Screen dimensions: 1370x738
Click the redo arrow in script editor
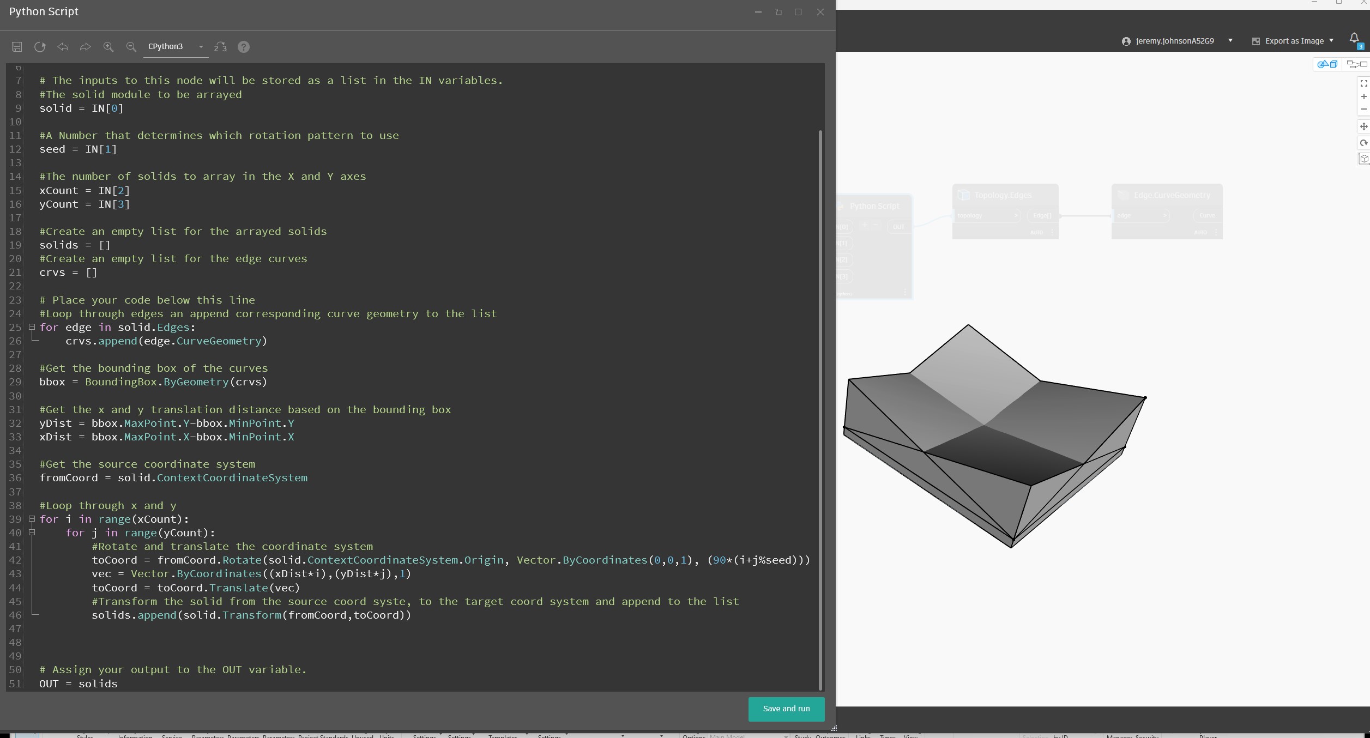click(x=85, y=47)
